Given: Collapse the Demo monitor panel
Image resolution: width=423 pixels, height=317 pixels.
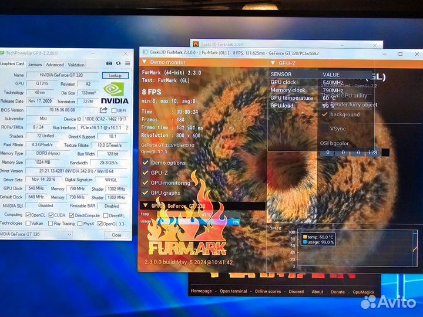Looking at the screenshot, I should [145, 62].
